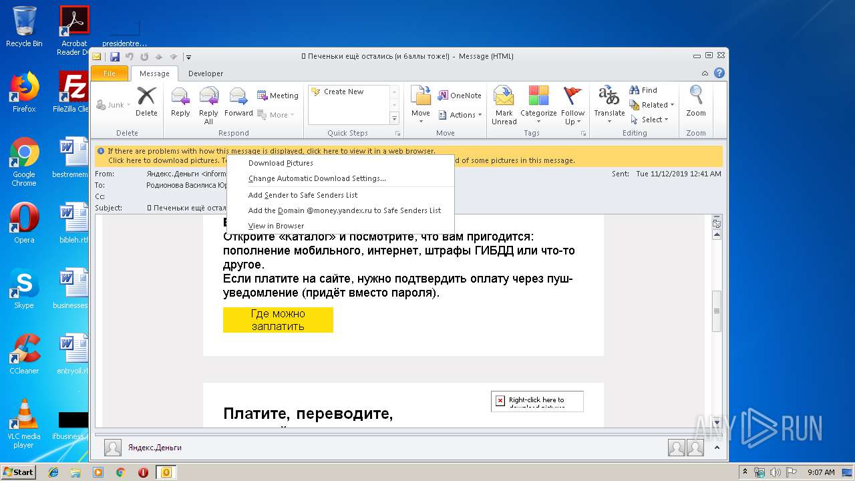Expand the More respond options
Screen dimensions: 855x481
276,115
